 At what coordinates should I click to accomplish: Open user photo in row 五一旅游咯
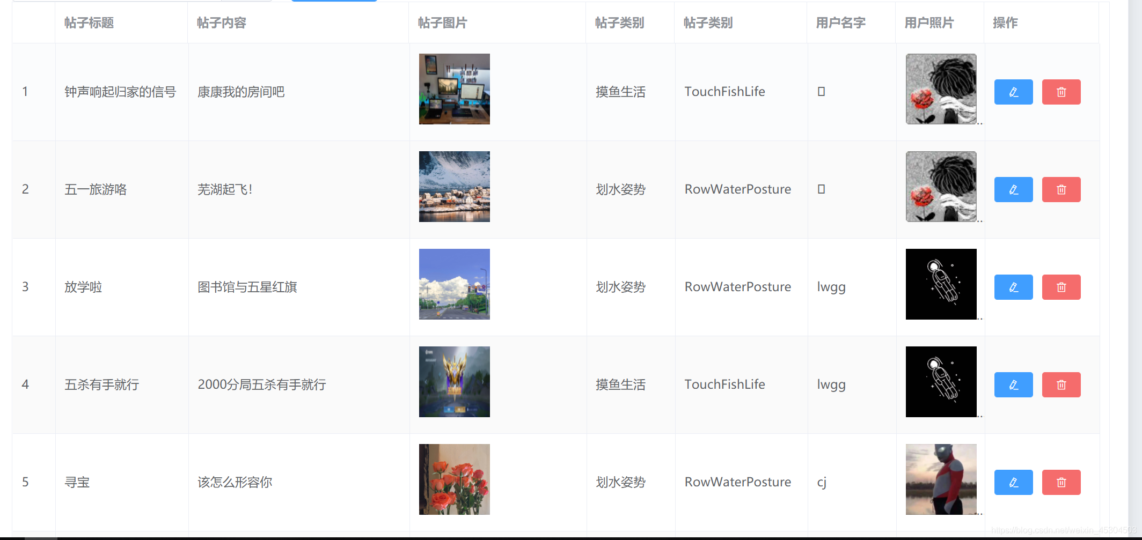(x=941, y=187)
